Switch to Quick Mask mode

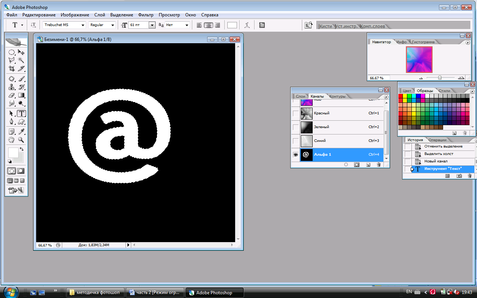(21, 171)
